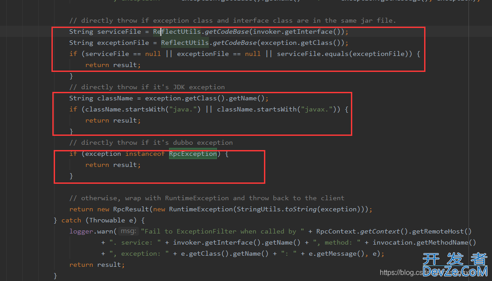The image size is (492, 281).
Task: Click the "java." string literal
Action: 183,109
